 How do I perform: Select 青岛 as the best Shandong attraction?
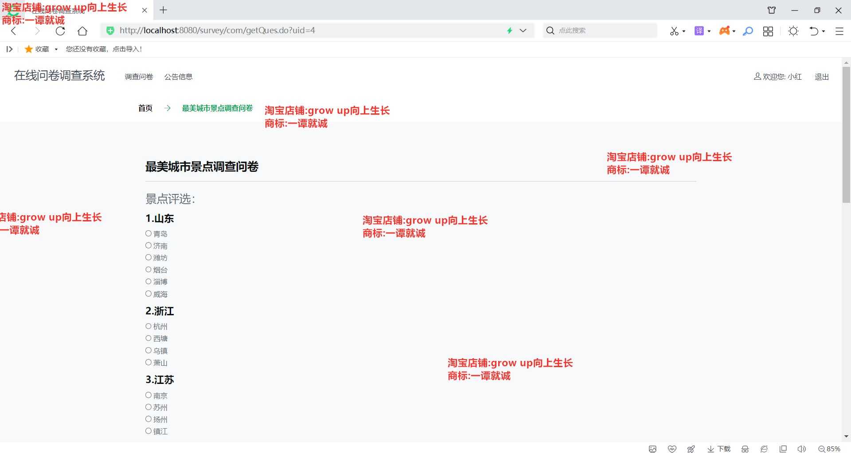tap(148, 233)
